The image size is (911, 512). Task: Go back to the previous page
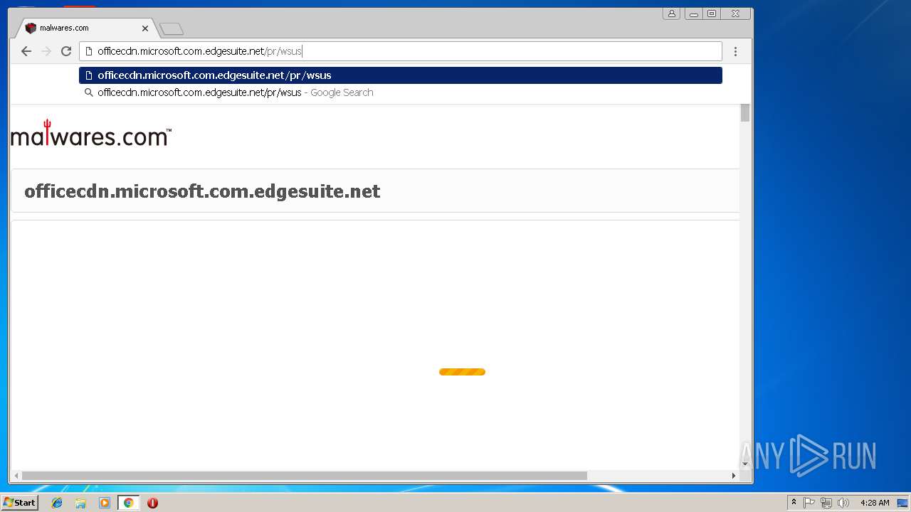pyautogui.click(x=26, y=51)
